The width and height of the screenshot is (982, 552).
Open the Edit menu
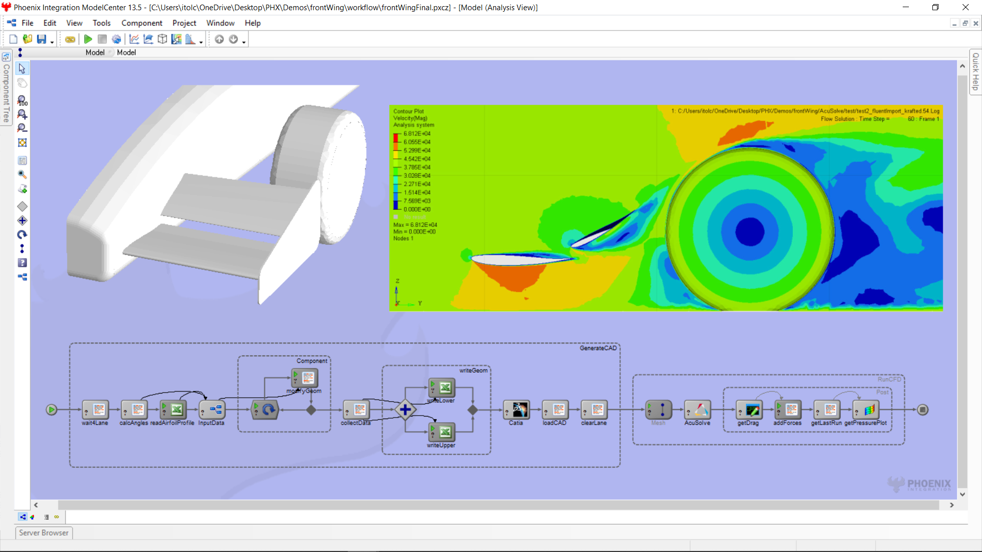click(50, 23)
